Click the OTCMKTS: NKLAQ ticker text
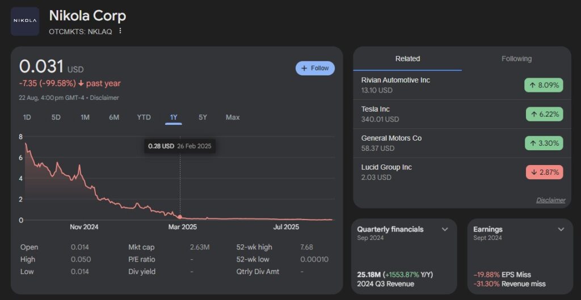This screenshot has width=581, height=300. click(x=81, y=32)
